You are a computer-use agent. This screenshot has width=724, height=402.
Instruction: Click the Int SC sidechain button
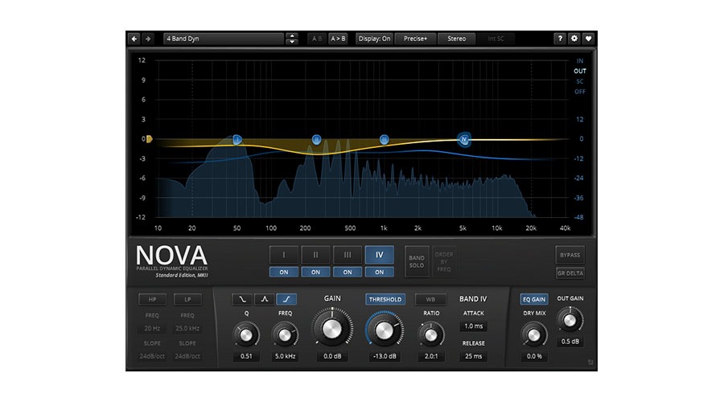(x=496, y=39)
